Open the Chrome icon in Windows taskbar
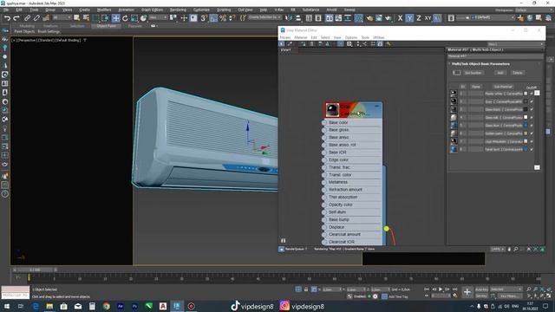The width and height of the screenshot is (555, 312). 106,306
